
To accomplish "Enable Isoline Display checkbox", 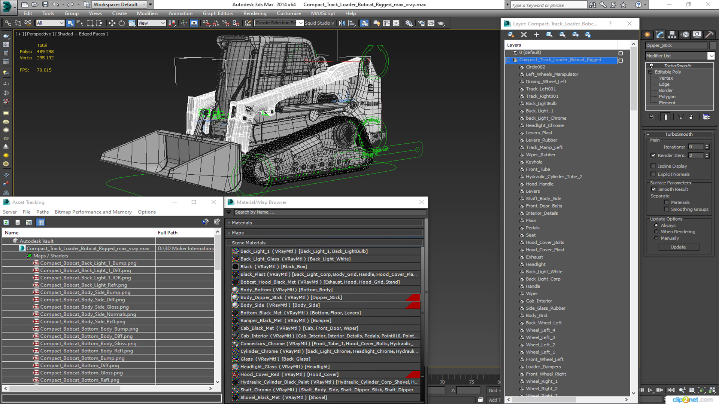I will point(653,166).
